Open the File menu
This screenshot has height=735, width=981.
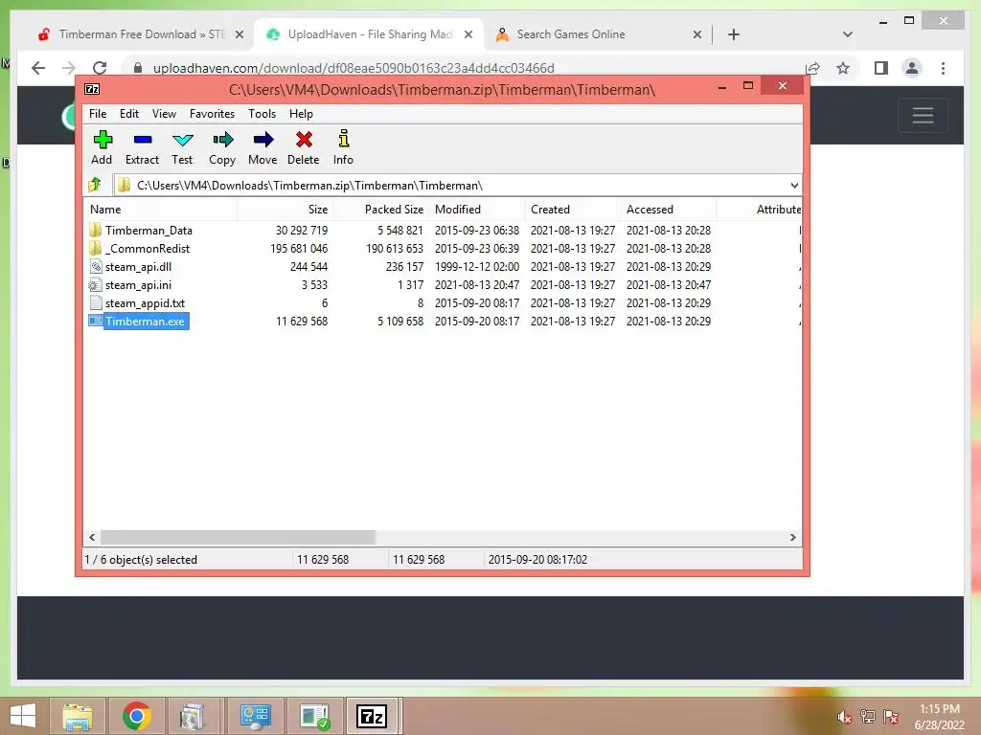tap(98, 114)
